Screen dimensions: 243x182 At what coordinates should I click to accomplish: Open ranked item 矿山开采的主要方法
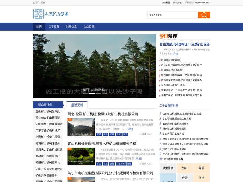click(173, 134)
